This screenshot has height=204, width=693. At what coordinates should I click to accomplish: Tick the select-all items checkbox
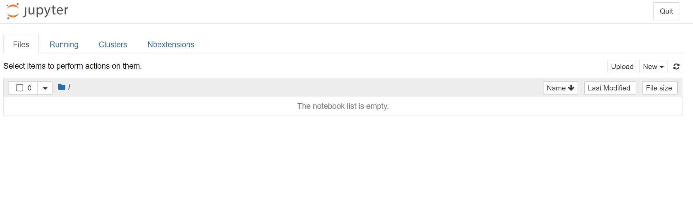tap(20, 88)
